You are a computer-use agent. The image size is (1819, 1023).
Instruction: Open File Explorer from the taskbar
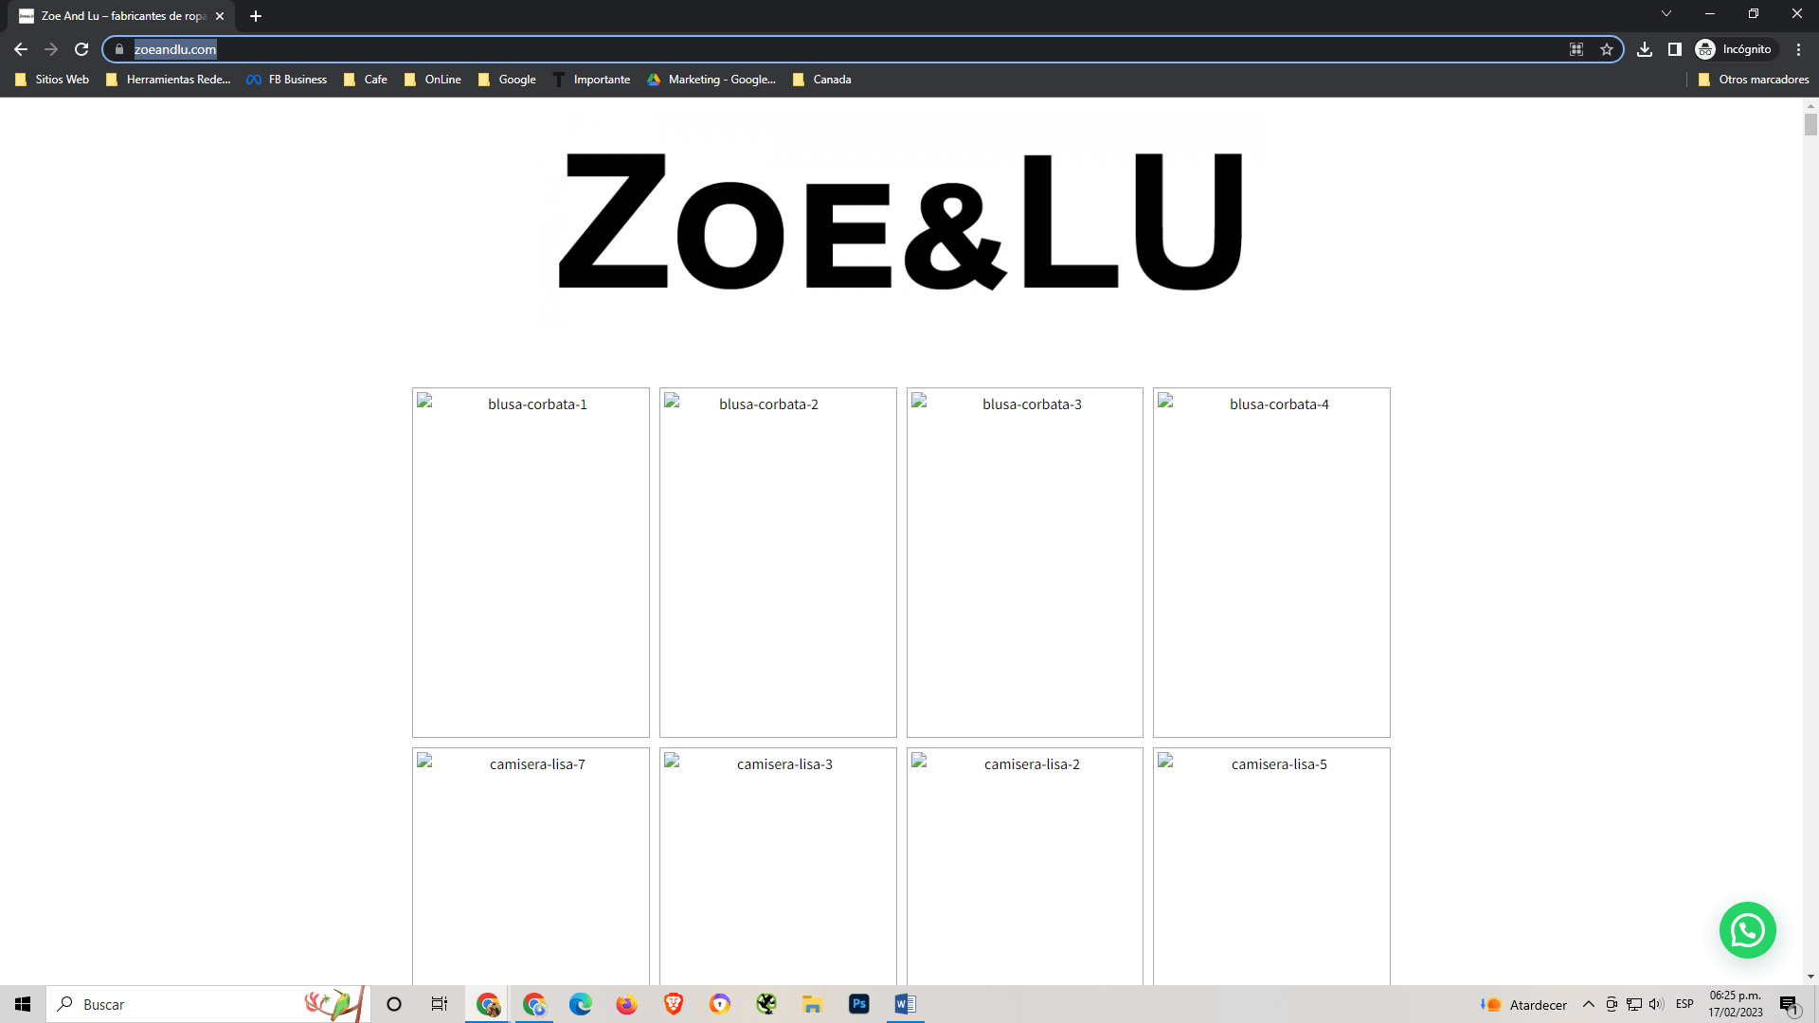[x=813, y=1004]
